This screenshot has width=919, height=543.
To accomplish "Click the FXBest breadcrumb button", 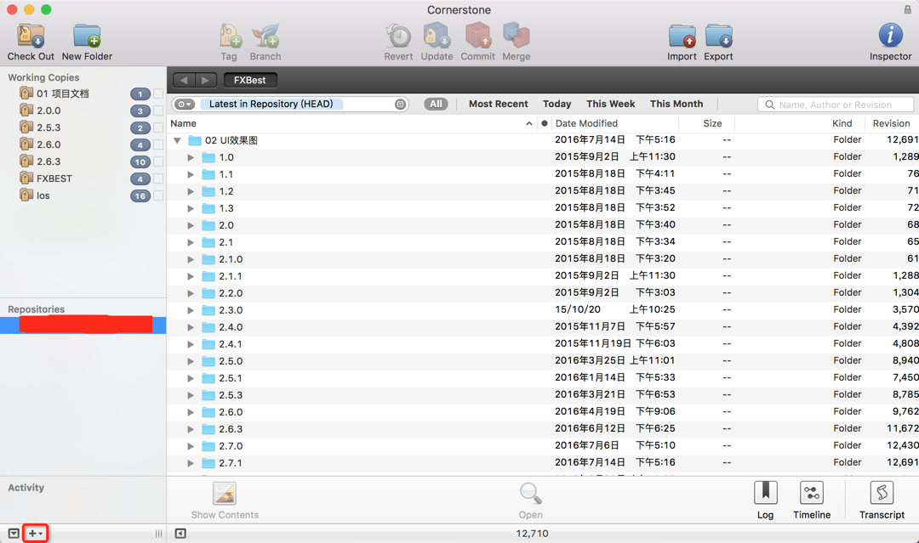I will (x=250, y=80).
